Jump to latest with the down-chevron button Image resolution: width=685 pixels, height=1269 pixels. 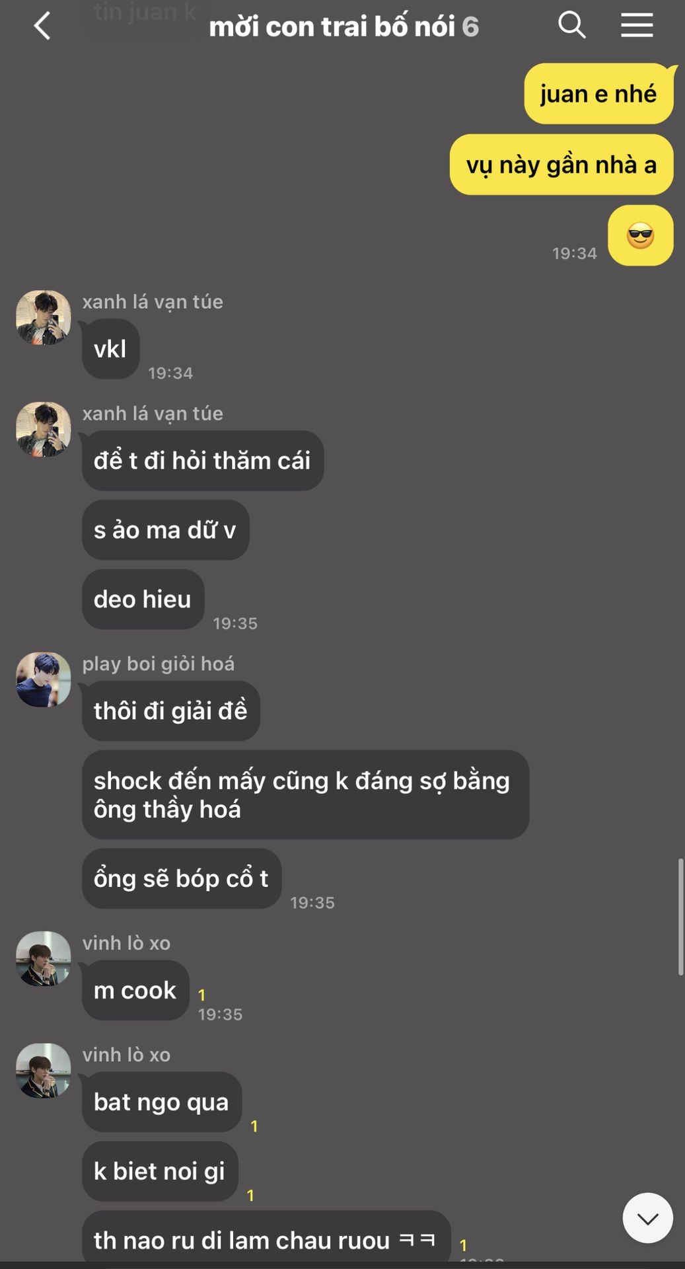coord(647,1218)
